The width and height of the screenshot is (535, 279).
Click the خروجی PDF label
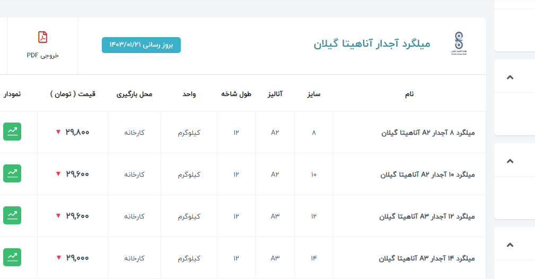(x=42, y=55)
